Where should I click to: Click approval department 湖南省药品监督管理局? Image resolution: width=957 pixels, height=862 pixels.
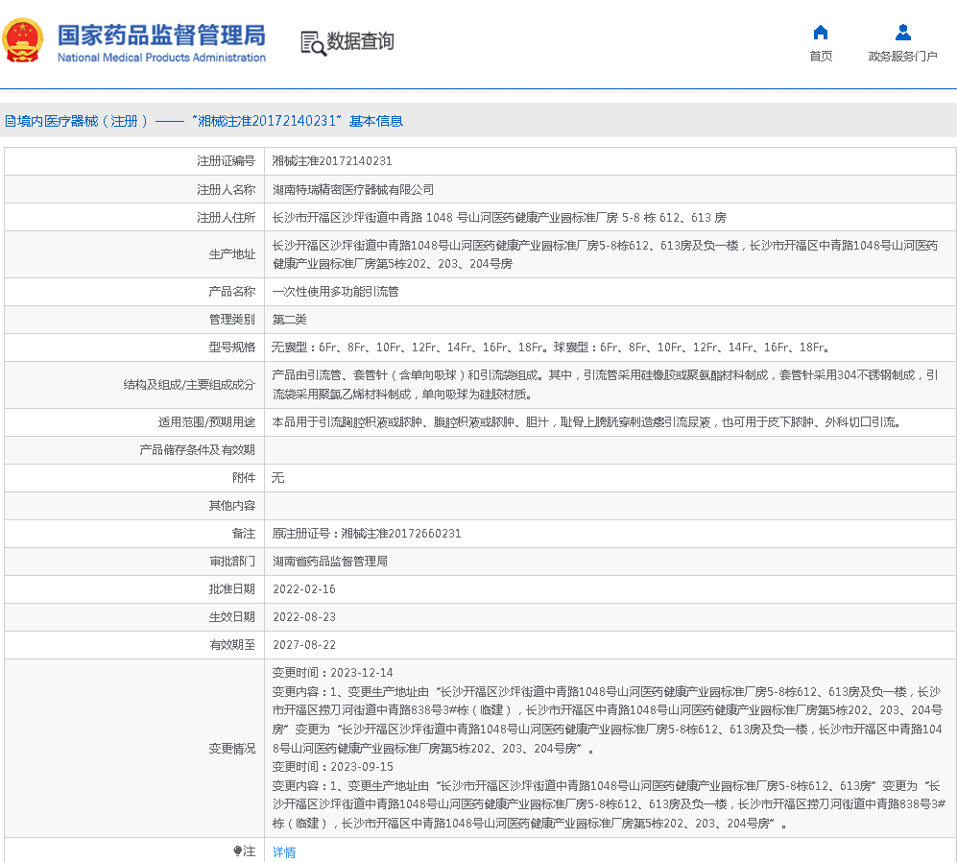(329, 561)
